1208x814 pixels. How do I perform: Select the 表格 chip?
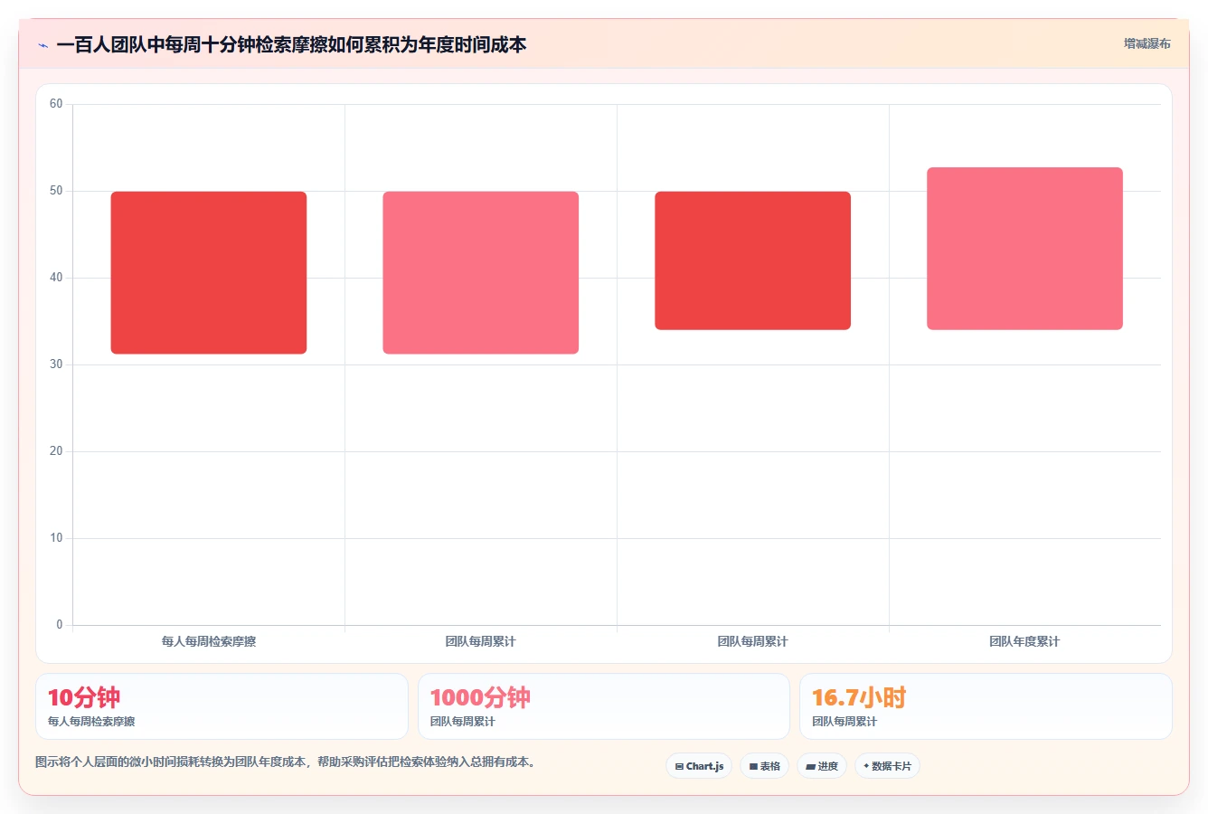pos(764,766)
